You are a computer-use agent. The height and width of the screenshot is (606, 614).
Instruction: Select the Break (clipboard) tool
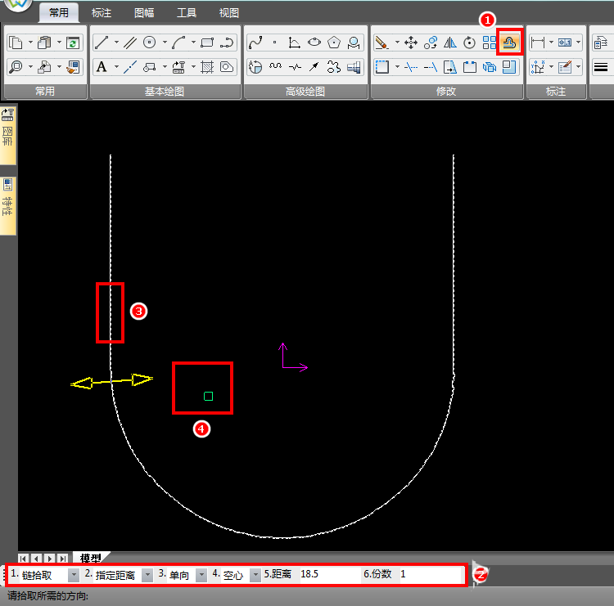pos(470,67)
